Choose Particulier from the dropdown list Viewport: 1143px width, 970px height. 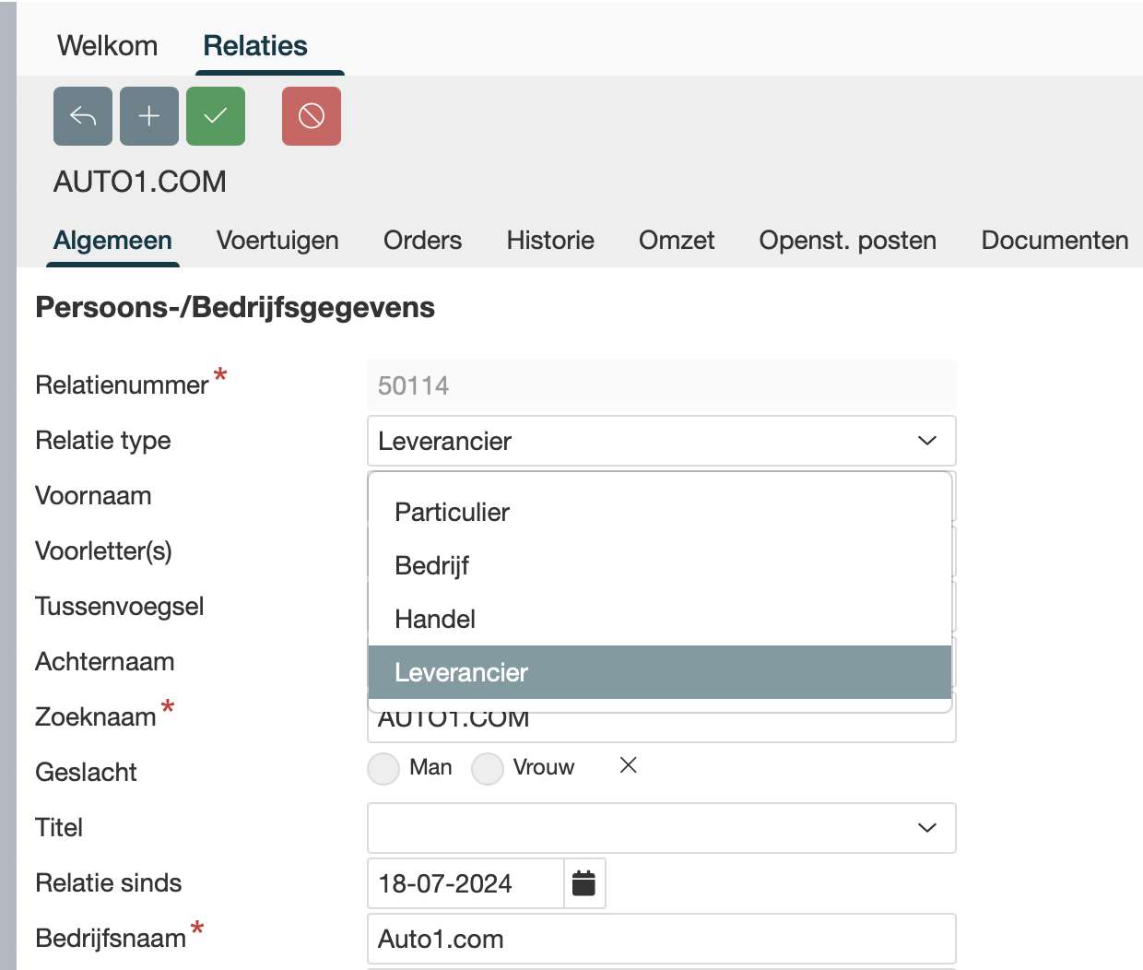tap(452, 512)
